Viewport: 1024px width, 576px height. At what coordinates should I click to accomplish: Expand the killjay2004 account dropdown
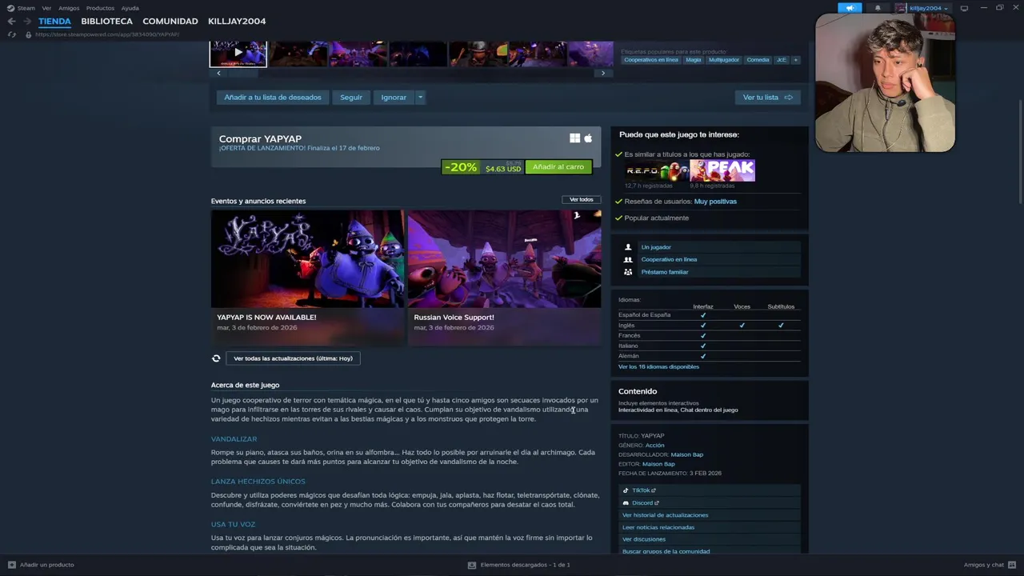pos(946,8)
